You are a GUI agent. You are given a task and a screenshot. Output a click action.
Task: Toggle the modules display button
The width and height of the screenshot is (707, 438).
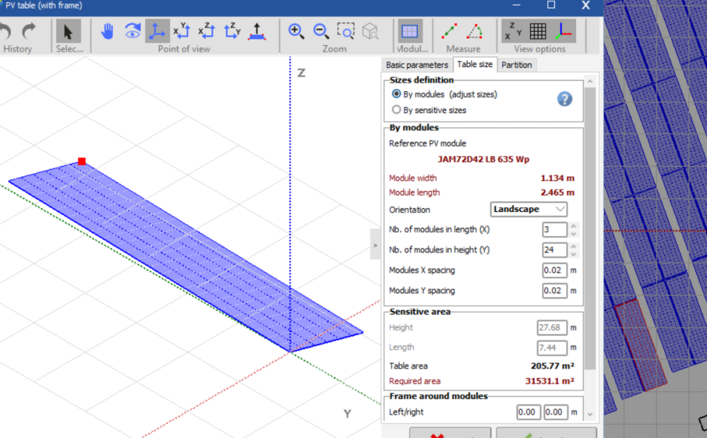pyautogui.click(x=409, y=31)
